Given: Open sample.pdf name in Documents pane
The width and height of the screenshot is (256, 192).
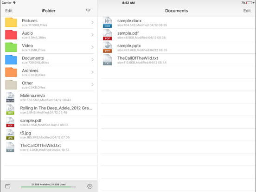Looking at the screenshot, I should [128, 33].
